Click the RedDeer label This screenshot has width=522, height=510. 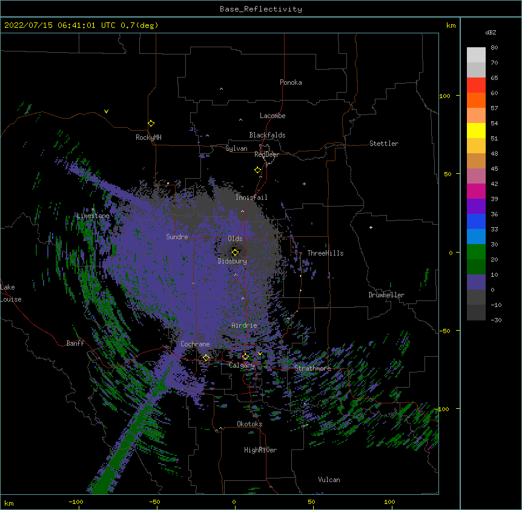(x=266, y=154)
